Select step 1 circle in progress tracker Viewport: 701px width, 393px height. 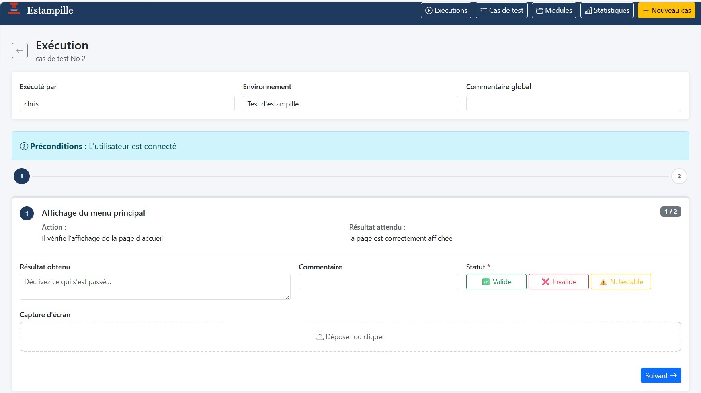(22, 176)
